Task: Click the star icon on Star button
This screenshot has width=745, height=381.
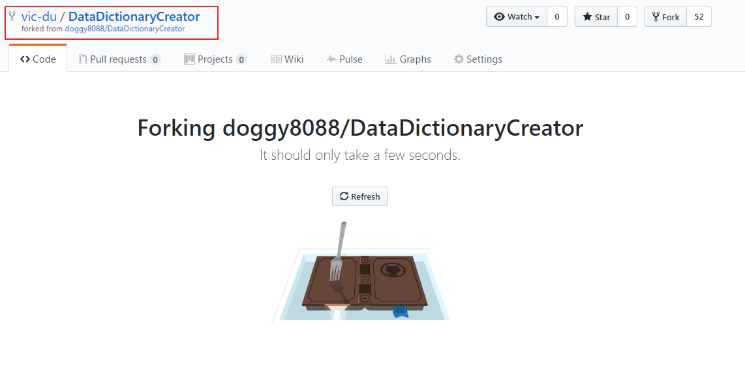Action: pyautogui.click(x=587, y=16)
